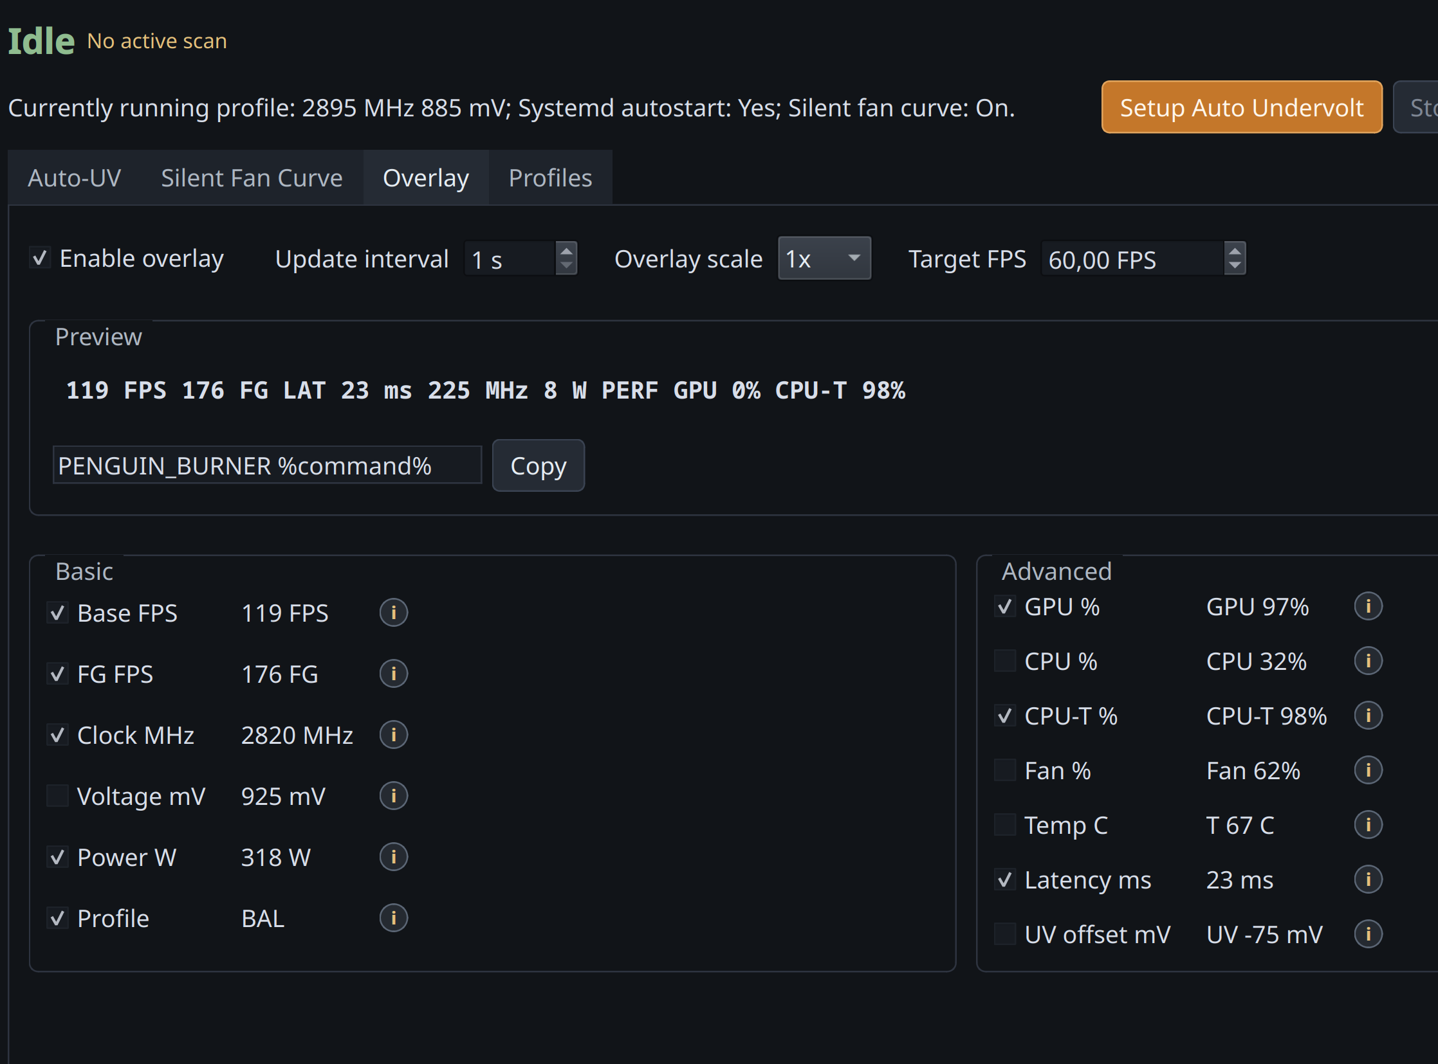Screen dimensions: 1438x1064
Task: Uncheck the CPU-T % checkbox
Action: (1005, 716)
